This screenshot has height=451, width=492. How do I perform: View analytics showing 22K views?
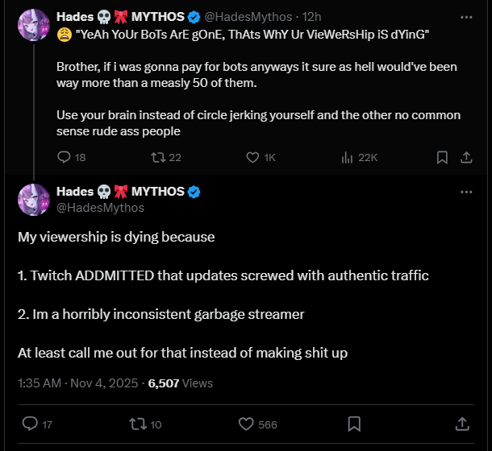347,158
